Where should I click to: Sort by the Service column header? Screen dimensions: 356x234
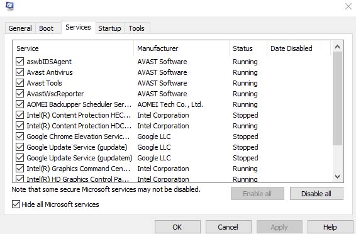pos(73,48)
